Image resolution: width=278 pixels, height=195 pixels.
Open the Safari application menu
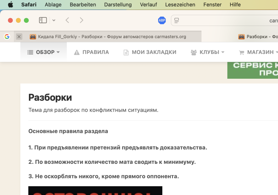tap(29, 4)
